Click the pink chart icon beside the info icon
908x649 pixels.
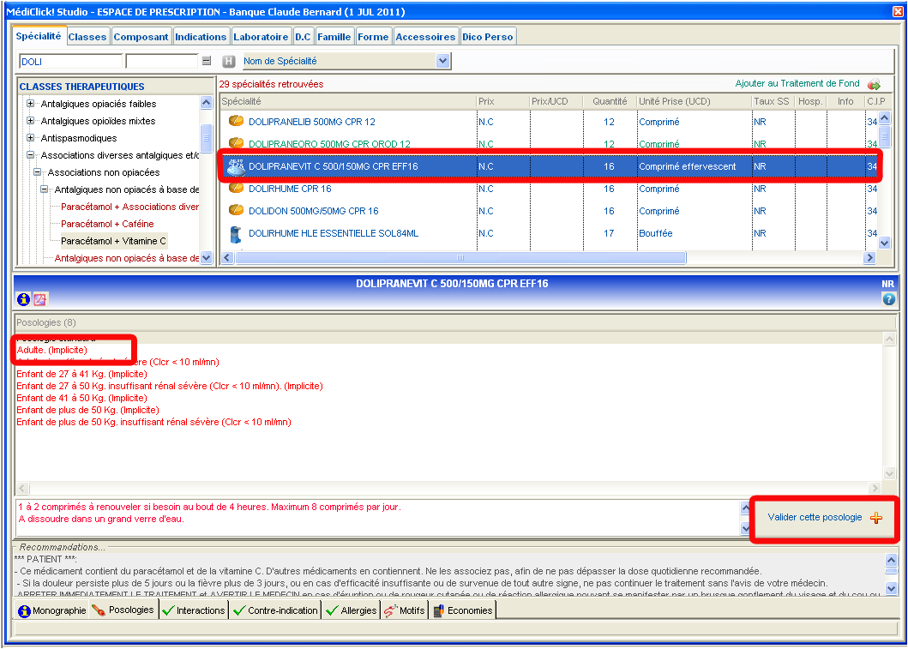pos(40,299)
